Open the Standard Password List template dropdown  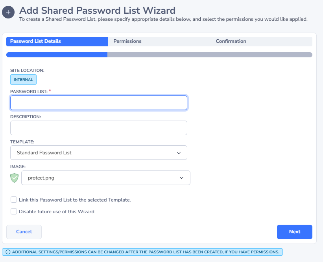pyautogui.click(x=98, y=152)
